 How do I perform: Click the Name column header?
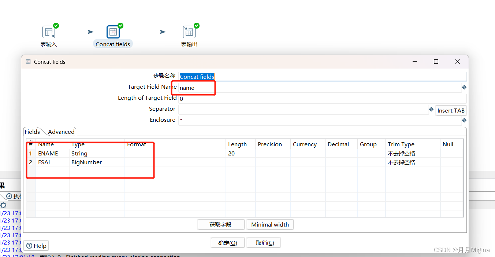[x=52, y=144]
